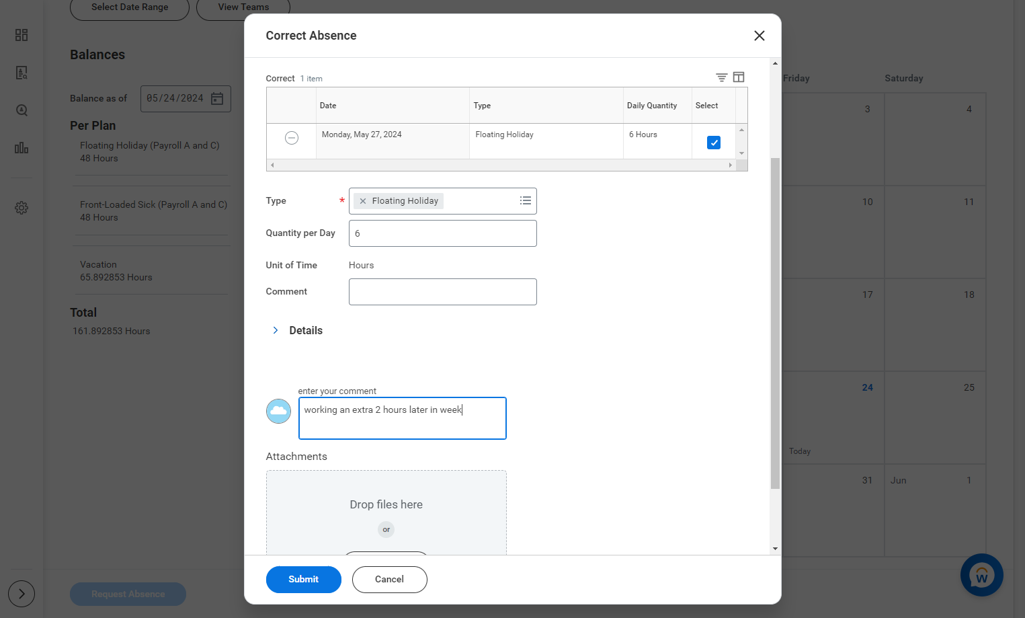Click the Type column header
Viewport: 1025px width, 618px height.
point(546,106)
